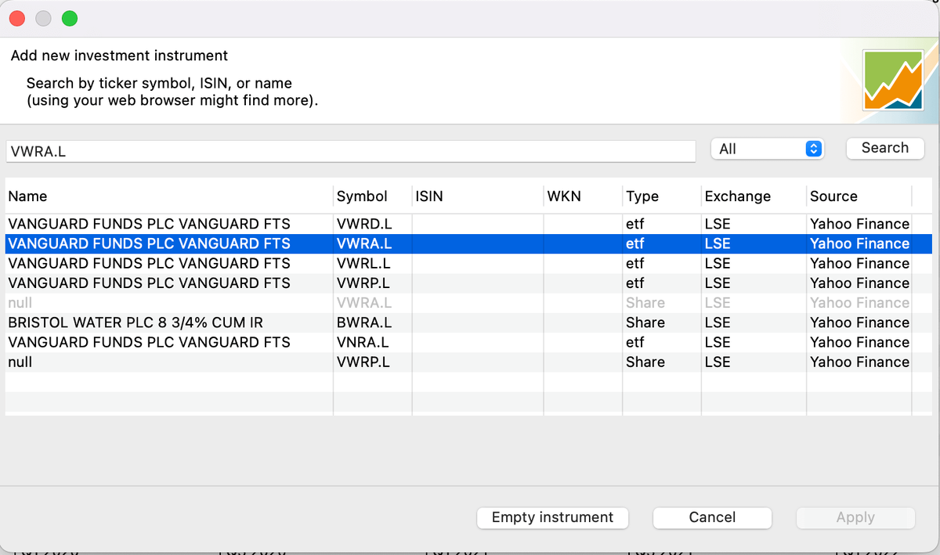Click the Type column header
This screenshot has width=940, height=555.
point(662,196)
